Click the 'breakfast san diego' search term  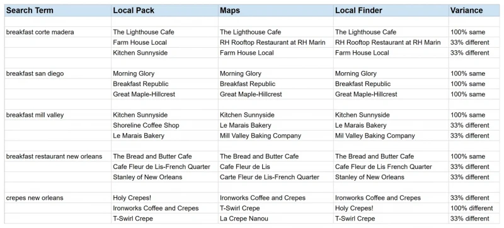click(x=58, y=73)
